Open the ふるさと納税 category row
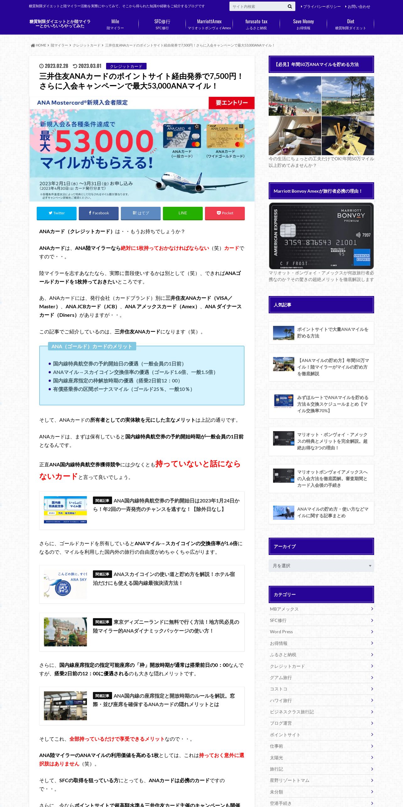The height and width of the screenshot is (807, 403). [321, 655]
